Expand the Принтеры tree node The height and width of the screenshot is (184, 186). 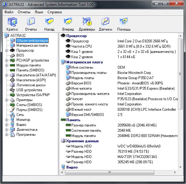7,100
